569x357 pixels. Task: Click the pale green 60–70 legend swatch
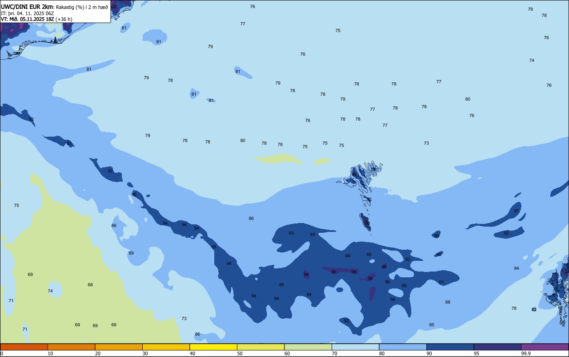[308, 347]
